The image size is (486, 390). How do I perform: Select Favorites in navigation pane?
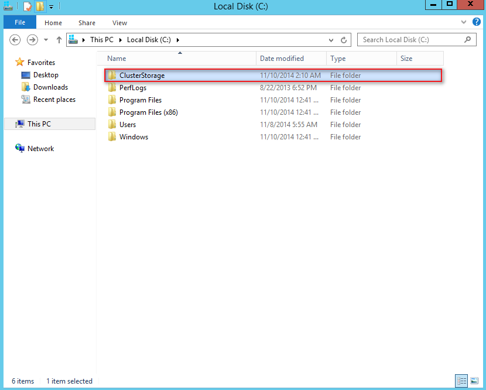click(x=41, y=62)
